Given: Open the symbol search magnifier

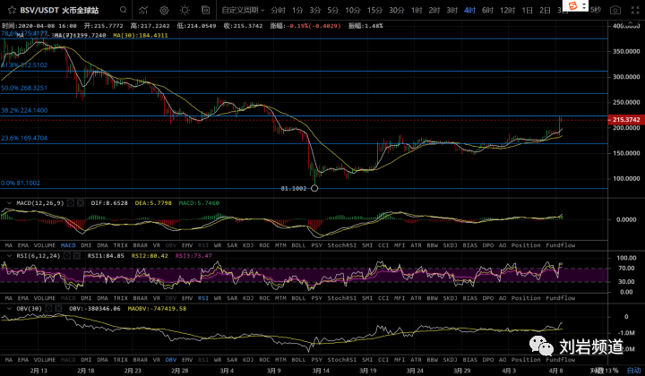Looking at the screenshot, I should [x=124, y=10].
